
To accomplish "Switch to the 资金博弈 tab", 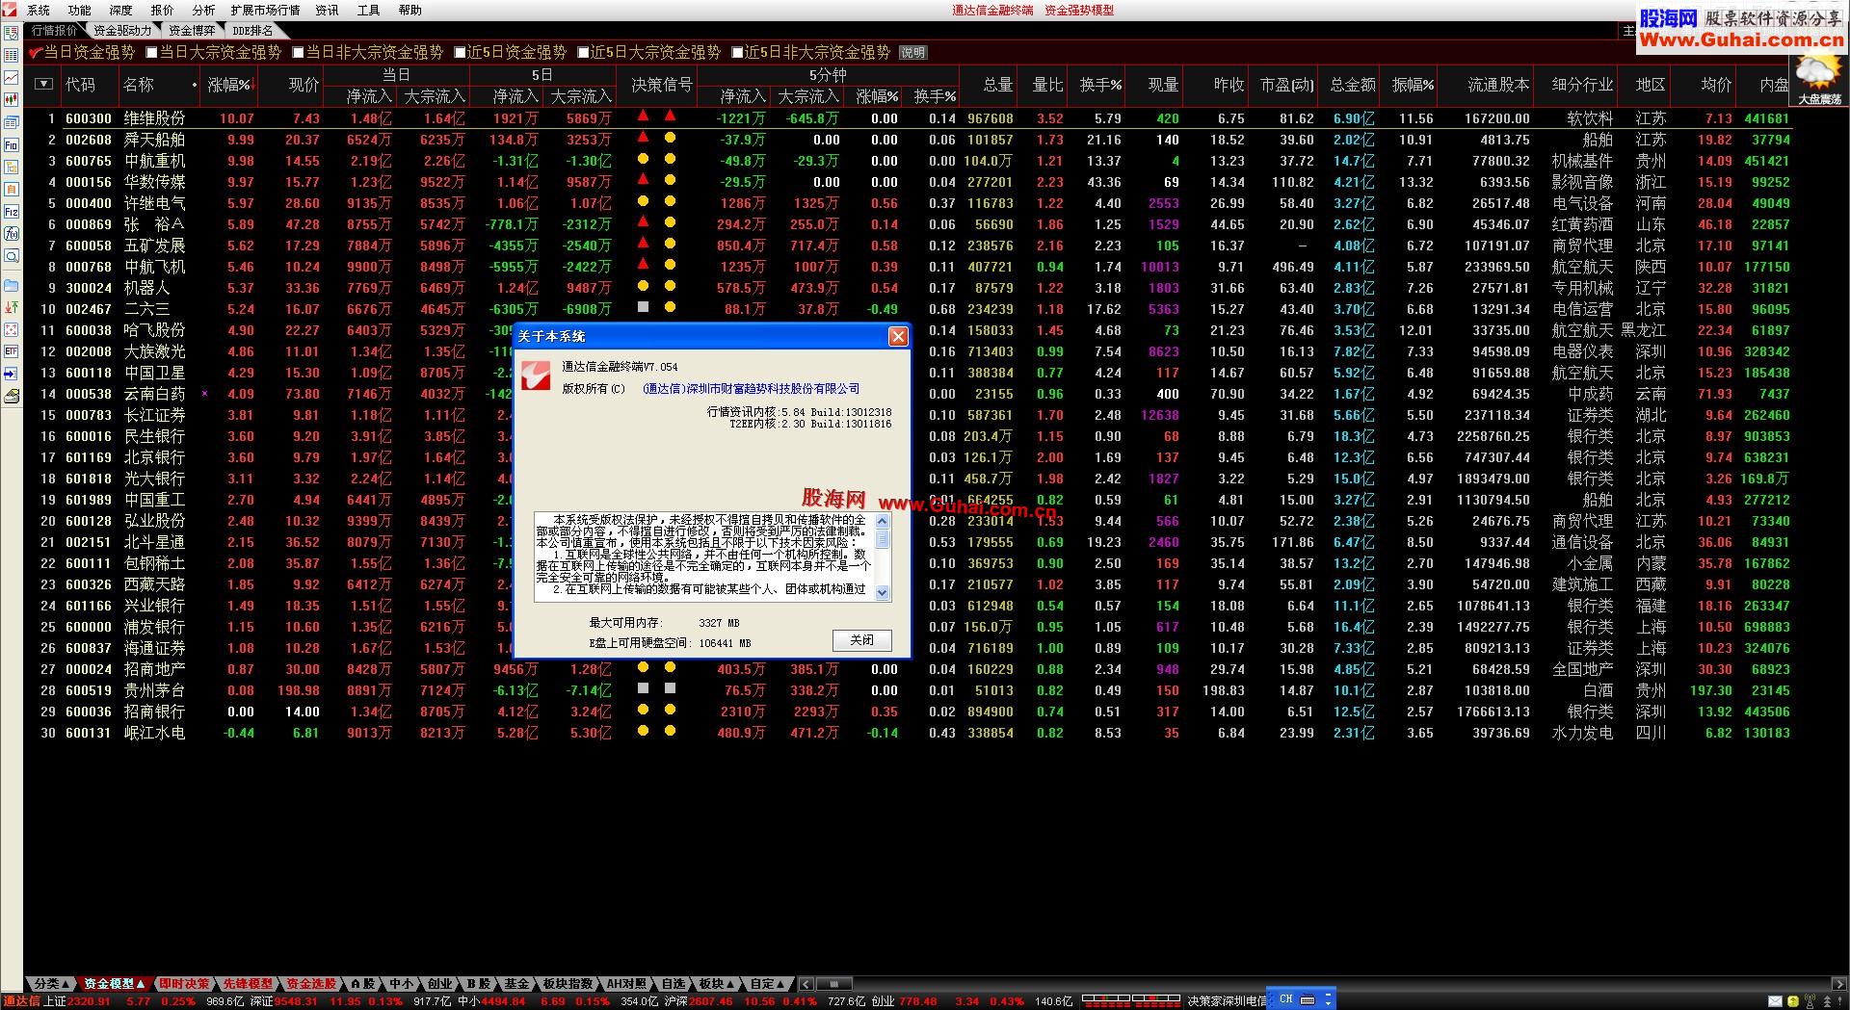I will point(192,31).
